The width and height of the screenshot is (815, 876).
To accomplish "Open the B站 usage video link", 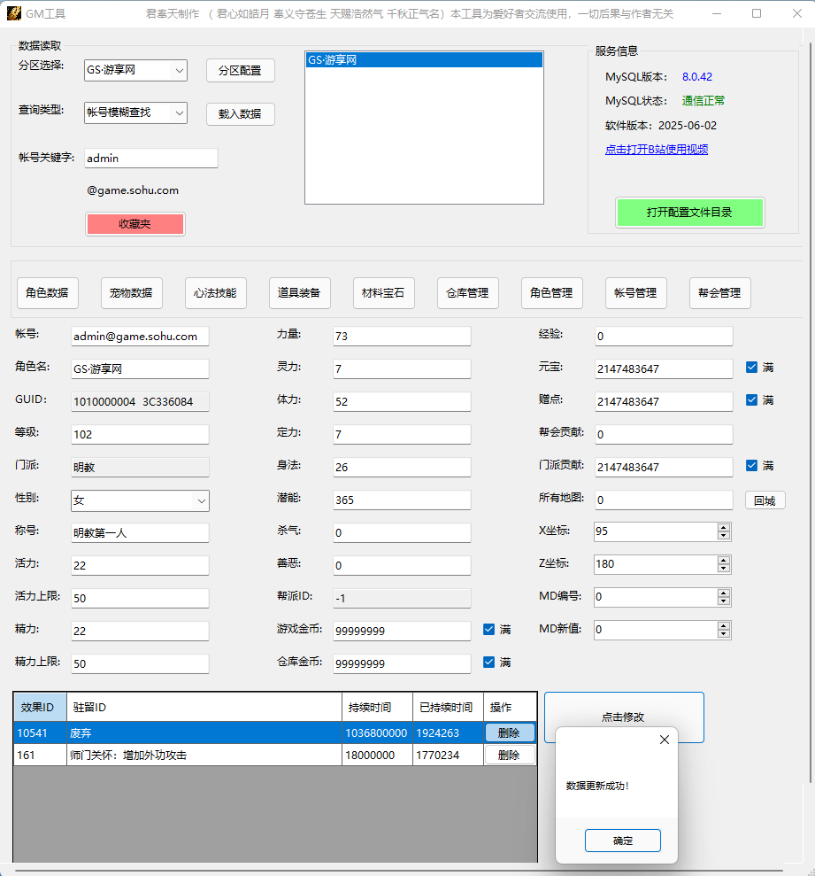I will coord(656,150).
